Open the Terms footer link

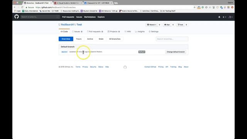coord(78,67)
